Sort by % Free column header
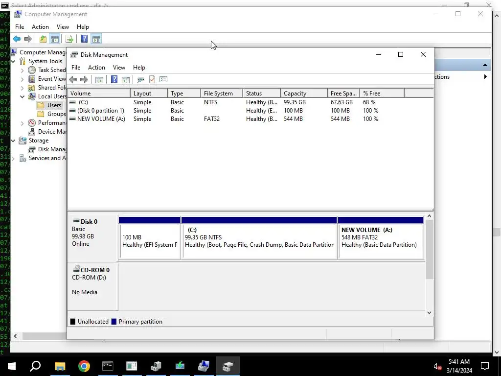The image size is (501, 376). point(382,94)
